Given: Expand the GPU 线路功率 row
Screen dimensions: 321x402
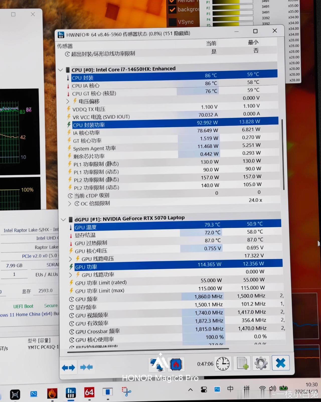Looking at the screenshot, I should pyautogui.click(x=71, y=275).
